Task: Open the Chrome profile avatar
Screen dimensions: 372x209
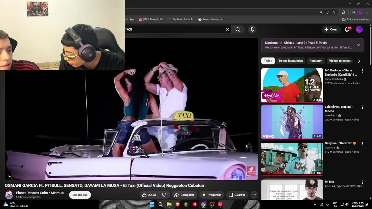Action: point(361,12)
